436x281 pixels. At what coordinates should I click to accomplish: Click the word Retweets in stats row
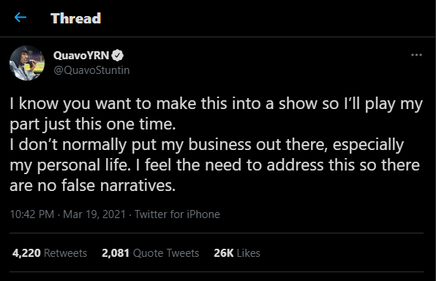point(65,253)
